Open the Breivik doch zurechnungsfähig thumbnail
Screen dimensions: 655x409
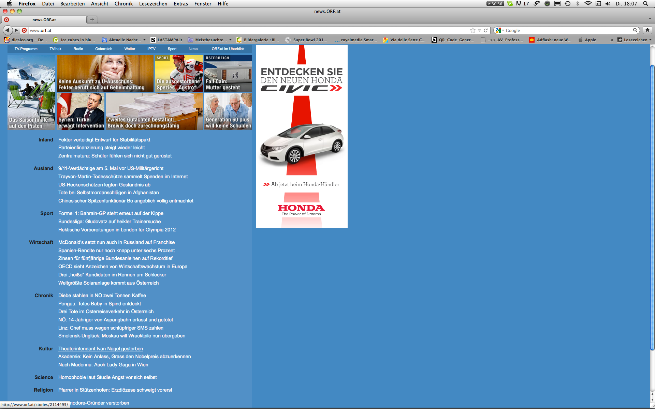click(155, 111)
